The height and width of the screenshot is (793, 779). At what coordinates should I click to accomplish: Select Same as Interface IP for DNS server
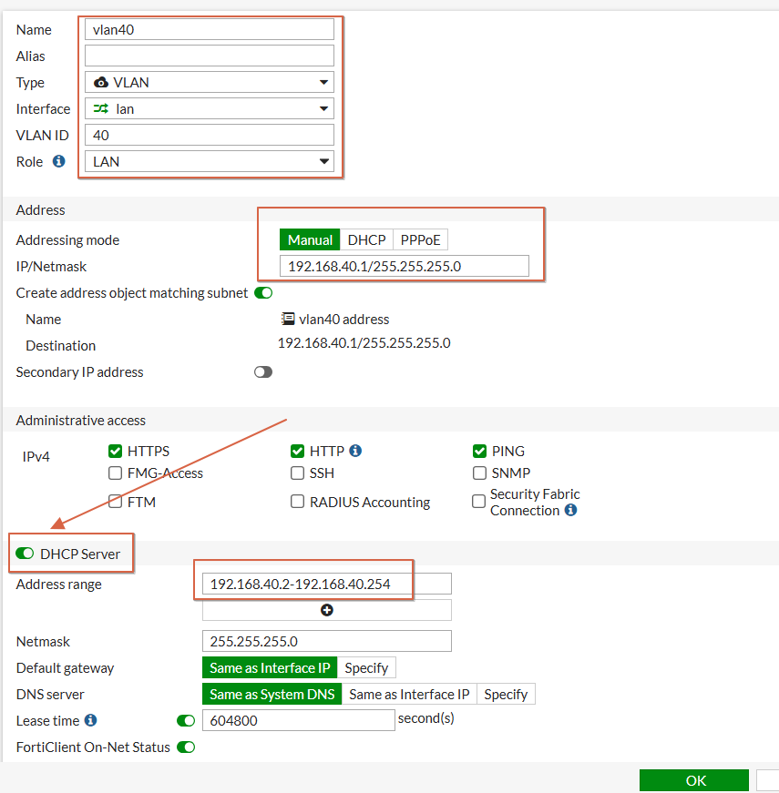[x=409, y=694]
